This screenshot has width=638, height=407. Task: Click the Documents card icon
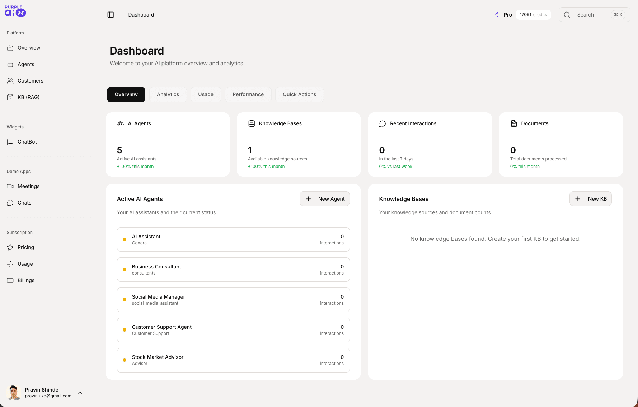pos(513,123)
